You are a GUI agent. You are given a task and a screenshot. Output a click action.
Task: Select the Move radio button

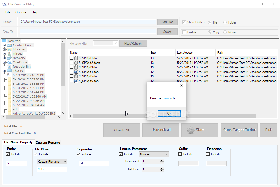[x=225, y=32]
